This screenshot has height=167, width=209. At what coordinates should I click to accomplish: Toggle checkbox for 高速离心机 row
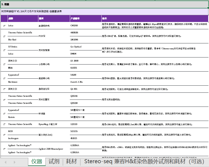5,79
